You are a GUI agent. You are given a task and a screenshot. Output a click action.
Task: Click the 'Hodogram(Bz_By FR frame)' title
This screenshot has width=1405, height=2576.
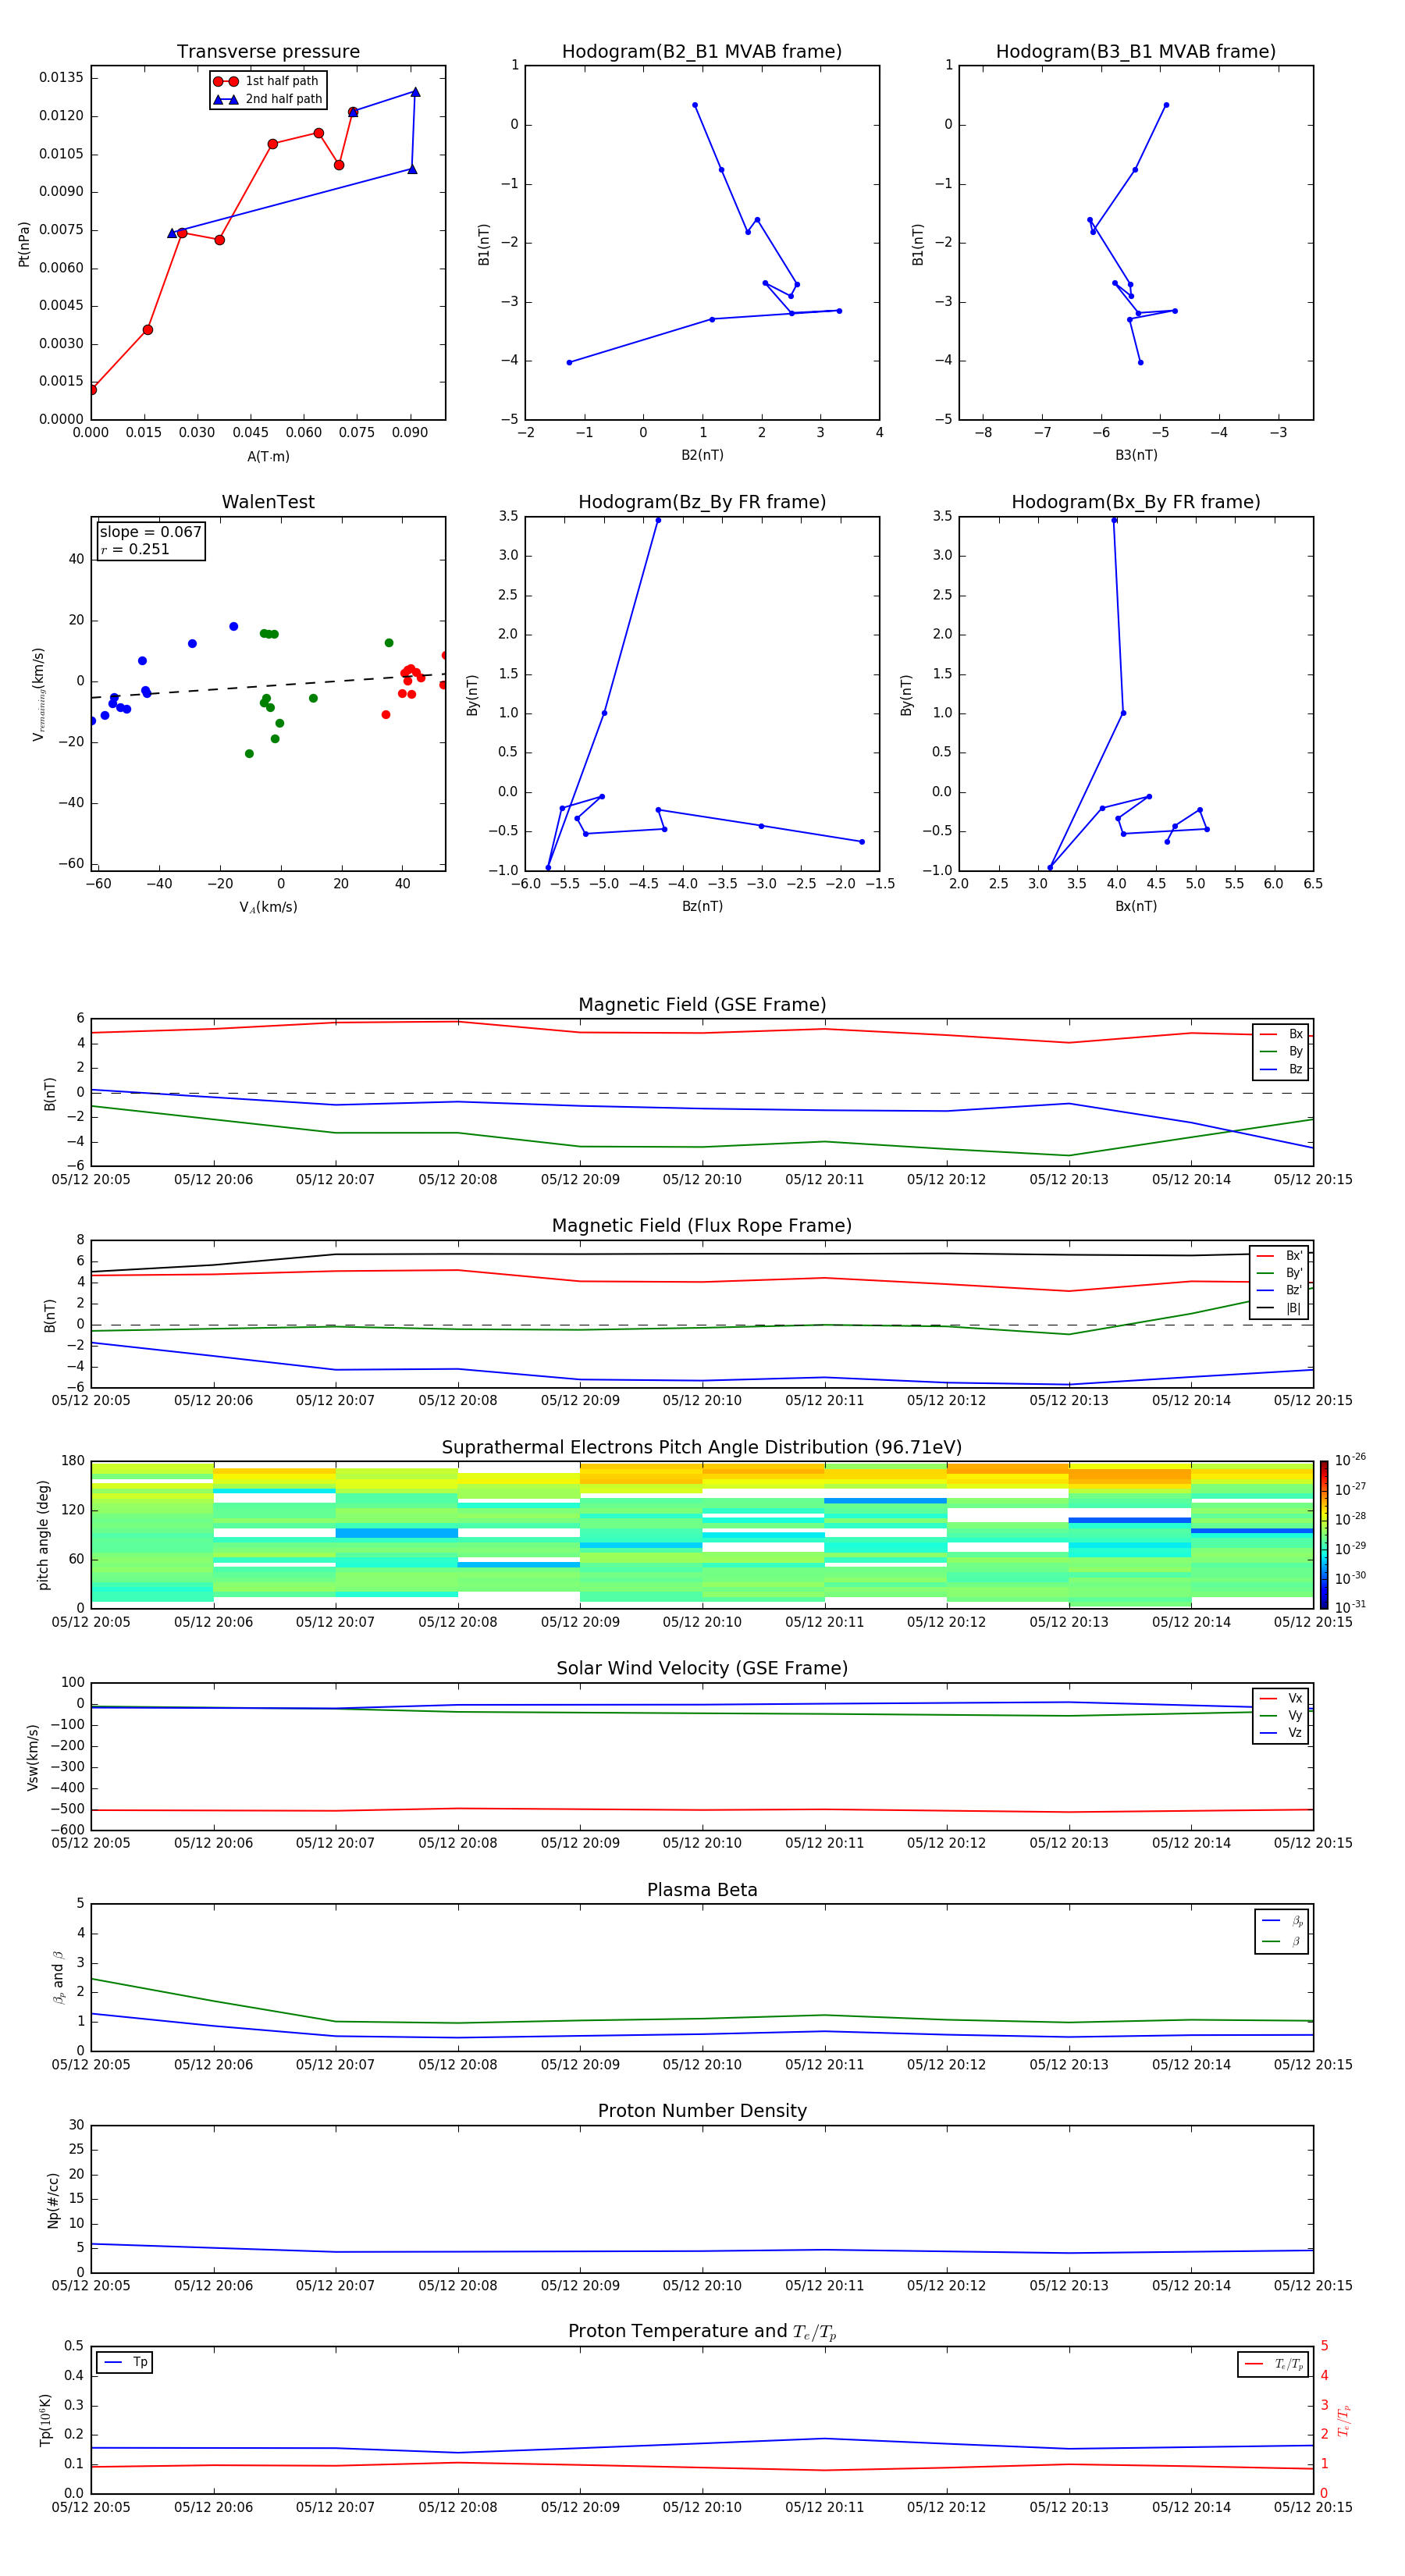[x=702, y=502]
